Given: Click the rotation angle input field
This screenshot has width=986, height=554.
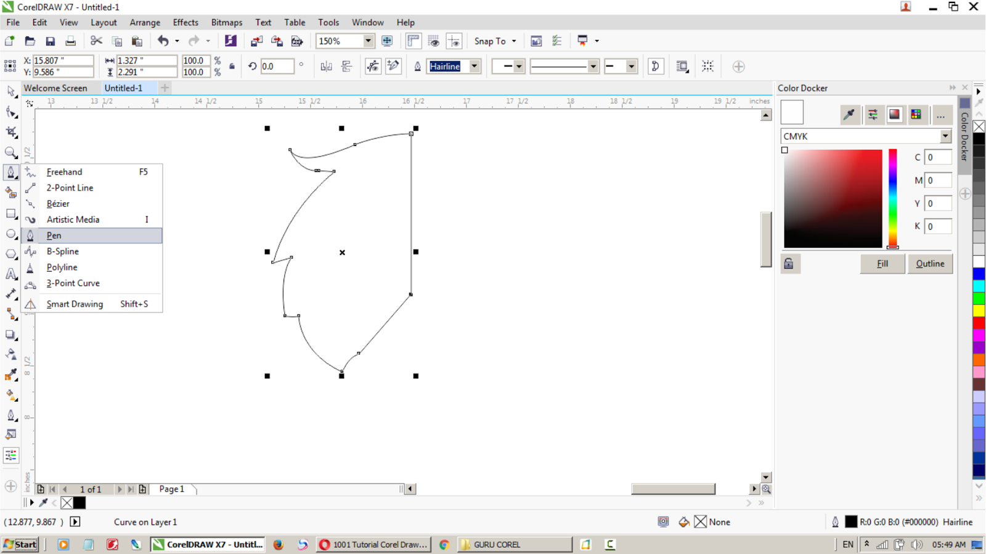Looking at the screenshot, I should 277,67.
